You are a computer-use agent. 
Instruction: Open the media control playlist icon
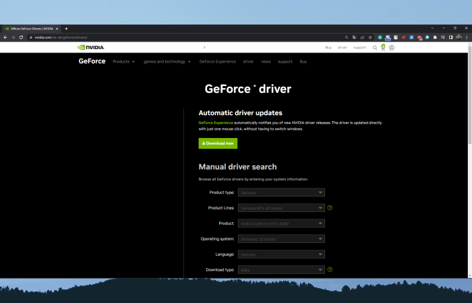click(x=443, y=37)
